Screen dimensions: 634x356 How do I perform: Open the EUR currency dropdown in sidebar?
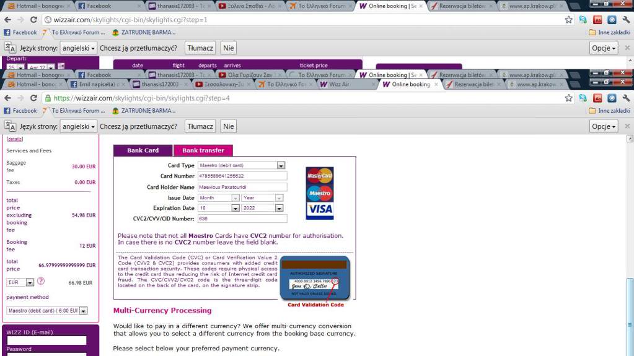point(20,282)
